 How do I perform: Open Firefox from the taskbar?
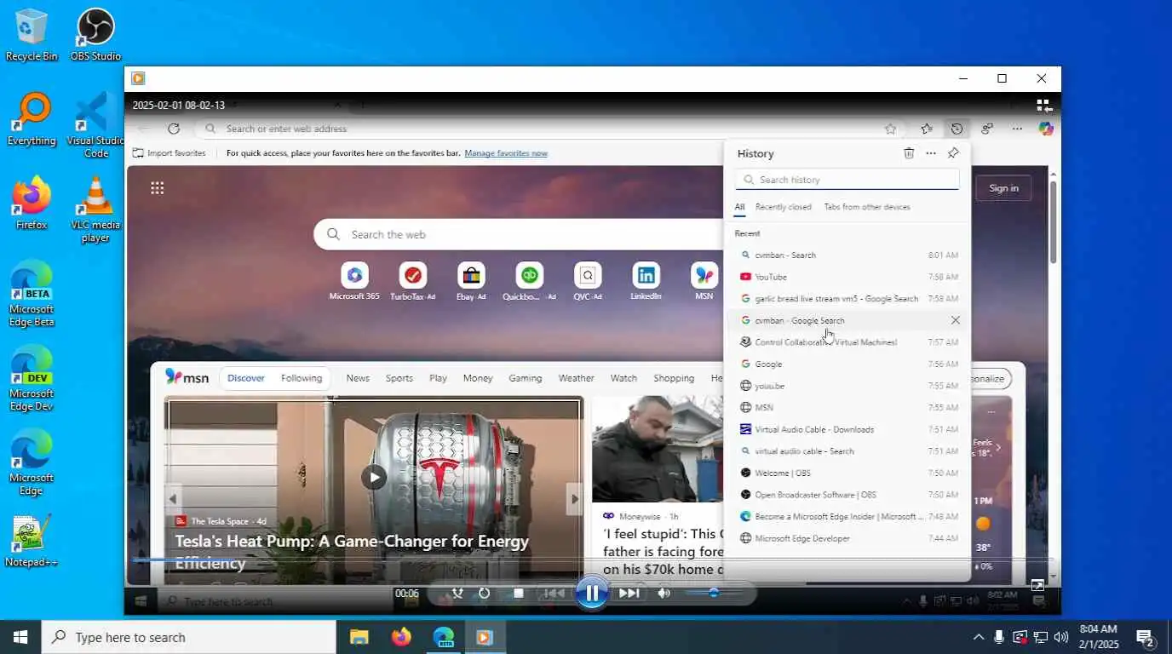click(400, 637)
